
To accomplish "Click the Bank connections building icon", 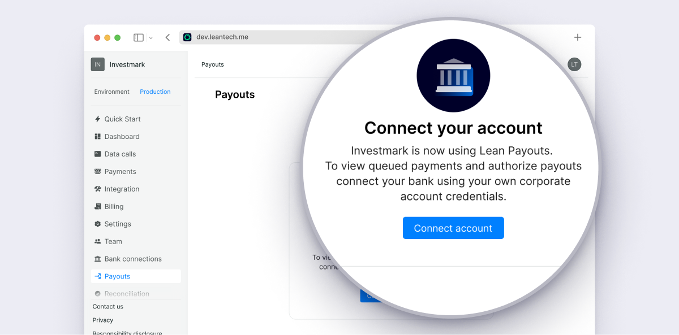I will [x=98, y=259].
